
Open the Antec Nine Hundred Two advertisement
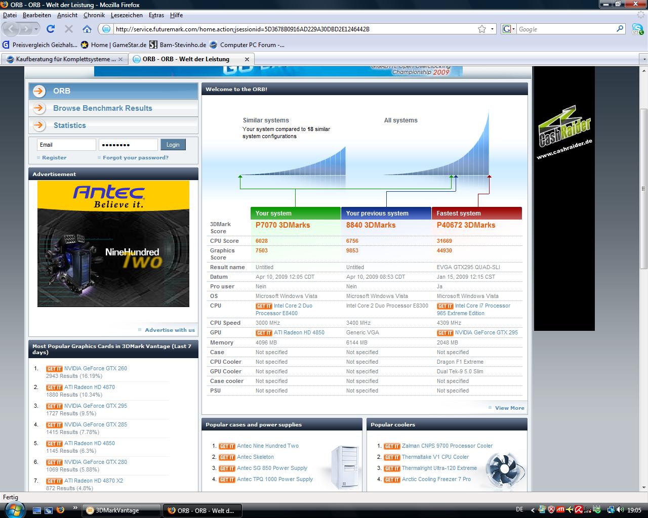coord(113,244)
